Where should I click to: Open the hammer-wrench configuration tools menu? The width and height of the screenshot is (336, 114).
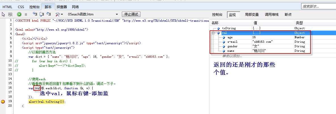pos(59,14)
